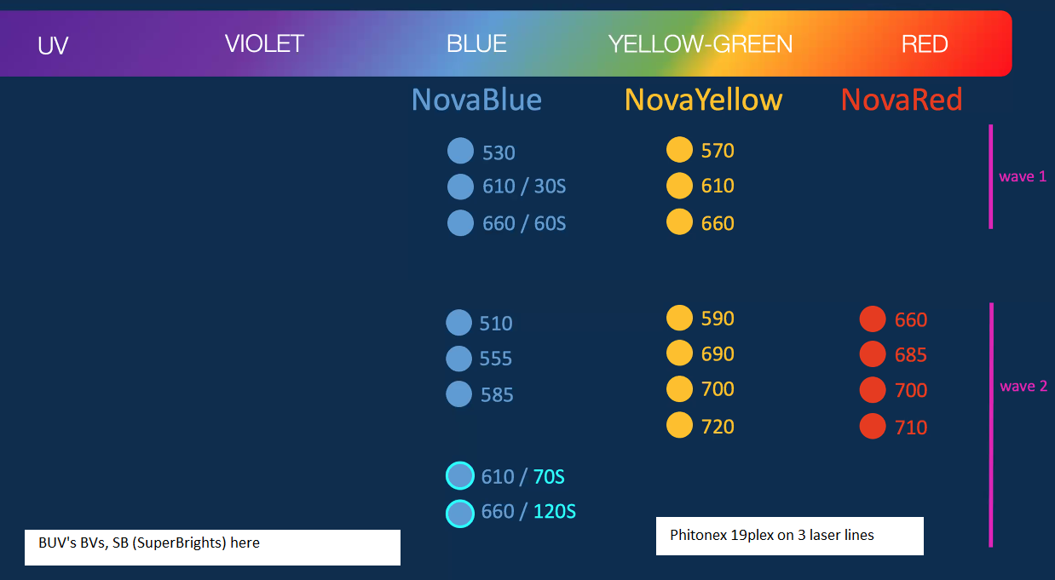Click the NovaYellow 720 circle
Image resolution: width=1055 pixels, height=580 pixels.
coord(679,425)
